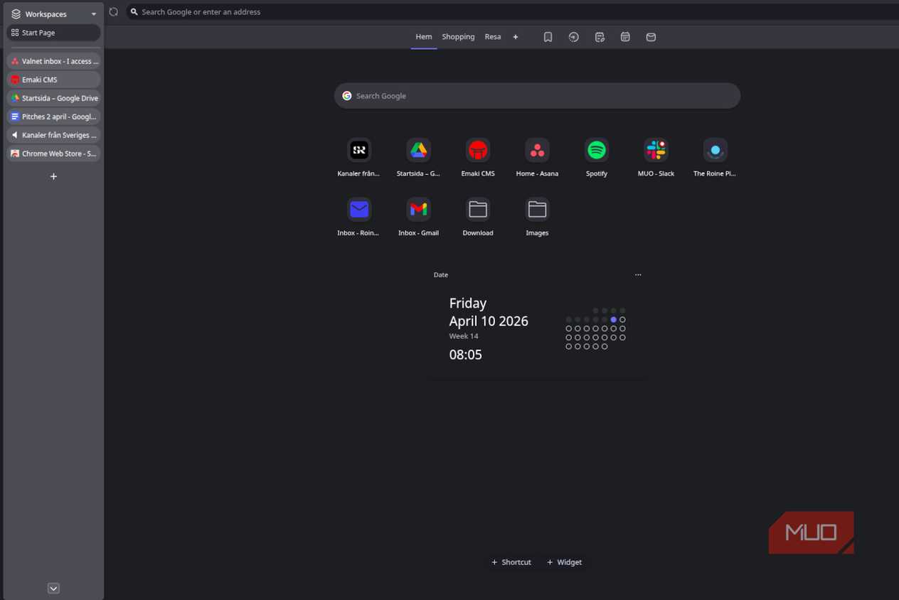This screenshot has width=899, height=600.
Task: Open Emaki CMS speed dial
Action: coord(478,150)
